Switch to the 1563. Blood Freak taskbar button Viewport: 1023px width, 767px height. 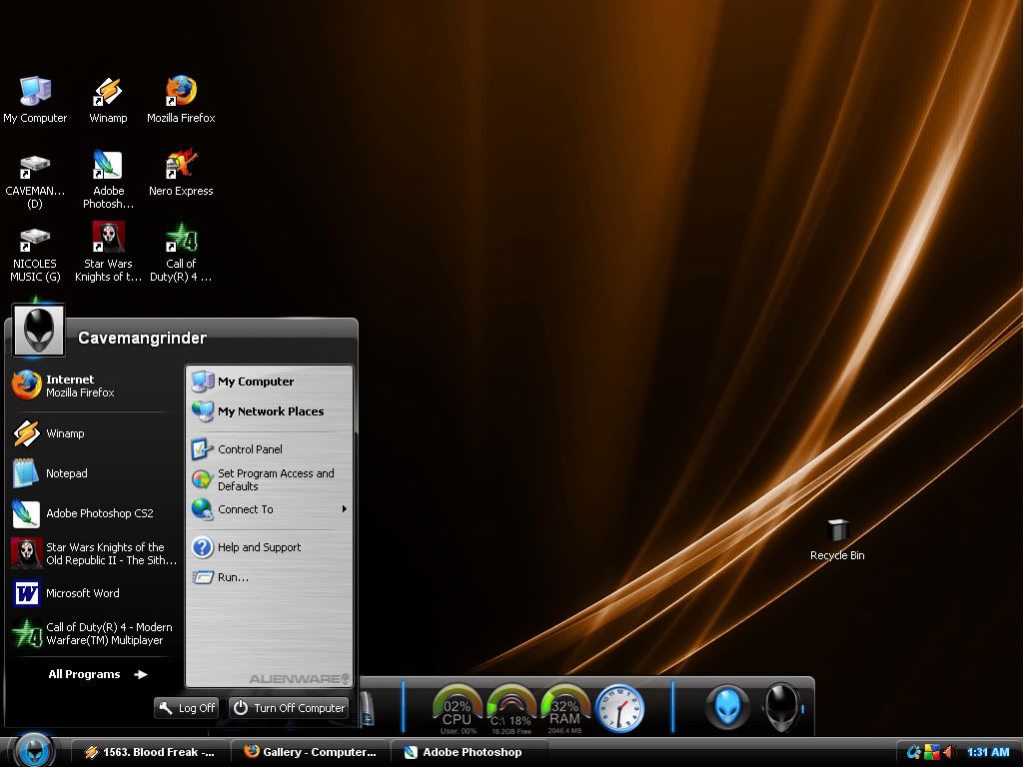[150, 753]
